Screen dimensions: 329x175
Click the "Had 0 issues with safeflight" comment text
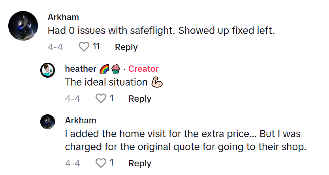pos(161,30)
